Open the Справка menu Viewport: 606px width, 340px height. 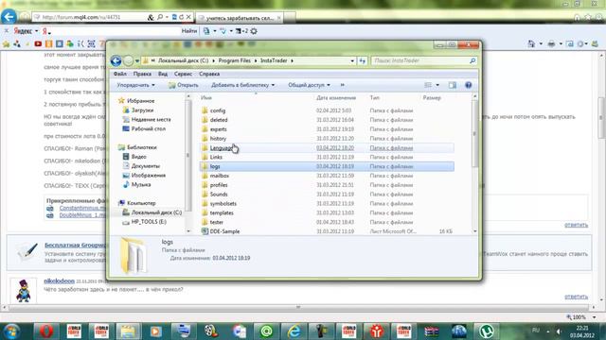coord(209,74)
